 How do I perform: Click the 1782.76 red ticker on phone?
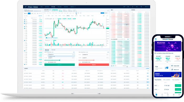click(x=177, y=58)
